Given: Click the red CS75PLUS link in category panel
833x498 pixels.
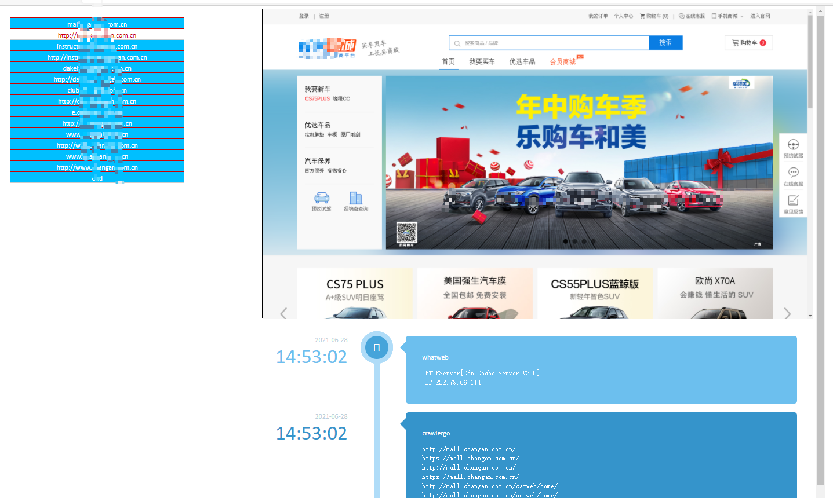Looking at the screenshot, I should click(317, 99).
